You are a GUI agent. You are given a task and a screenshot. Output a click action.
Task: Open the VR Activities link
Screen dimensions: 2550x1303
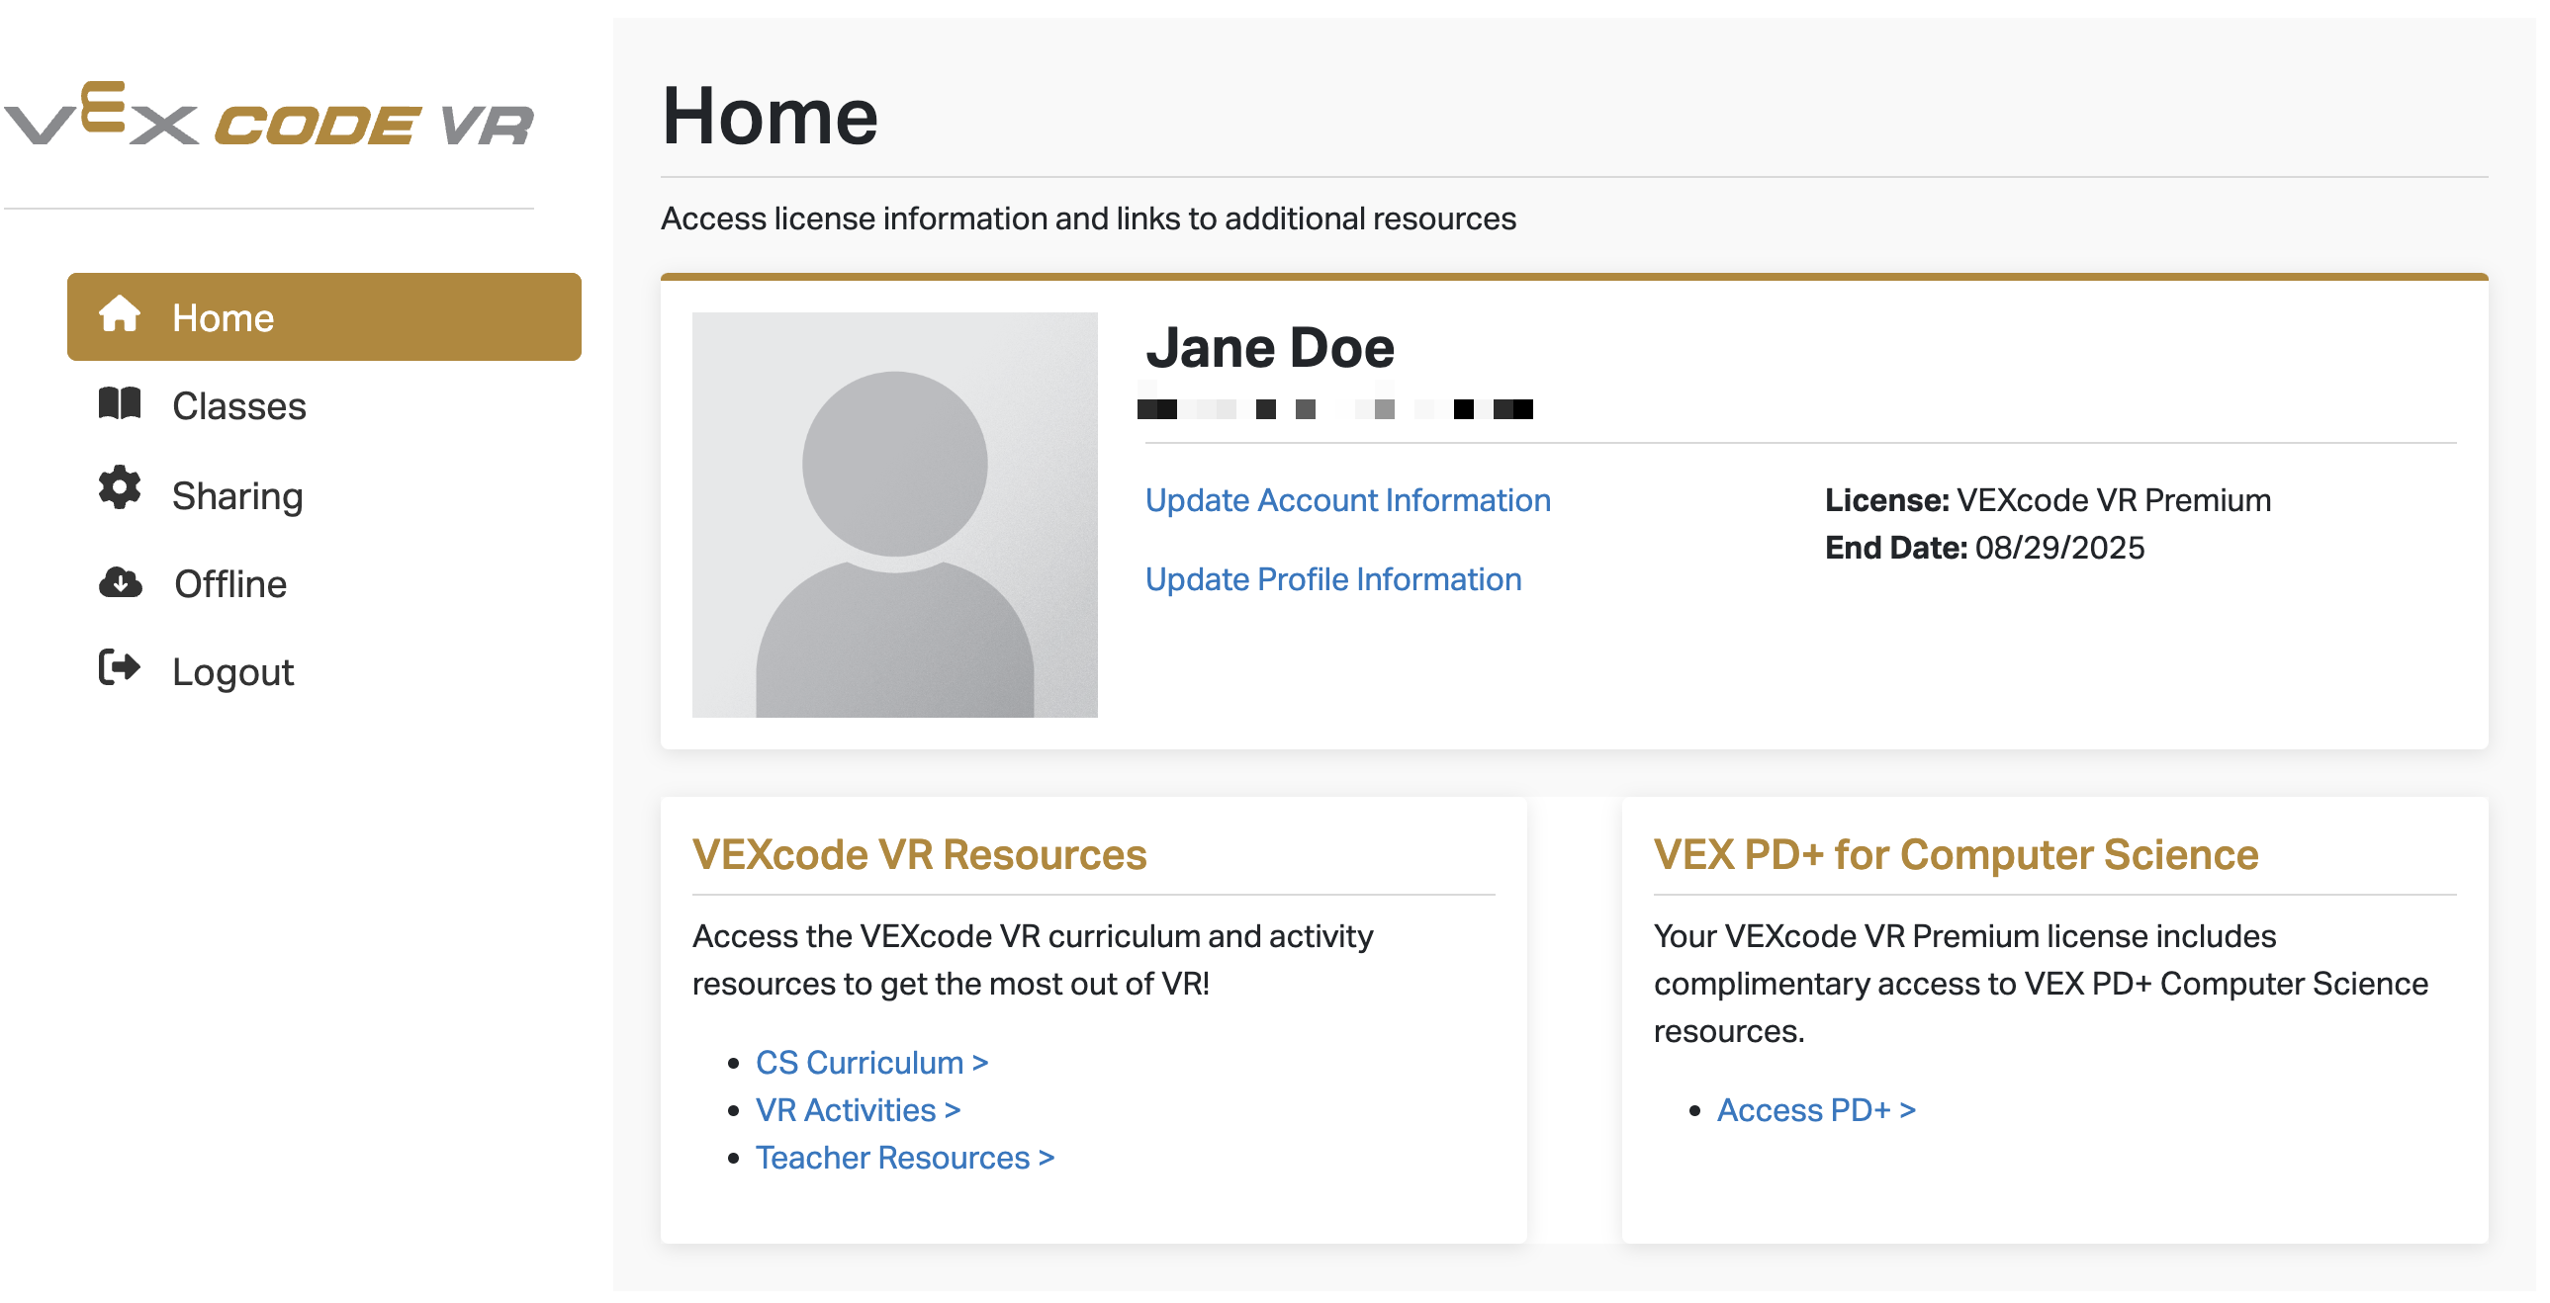pyautogui.click(x=857, y=1109)
